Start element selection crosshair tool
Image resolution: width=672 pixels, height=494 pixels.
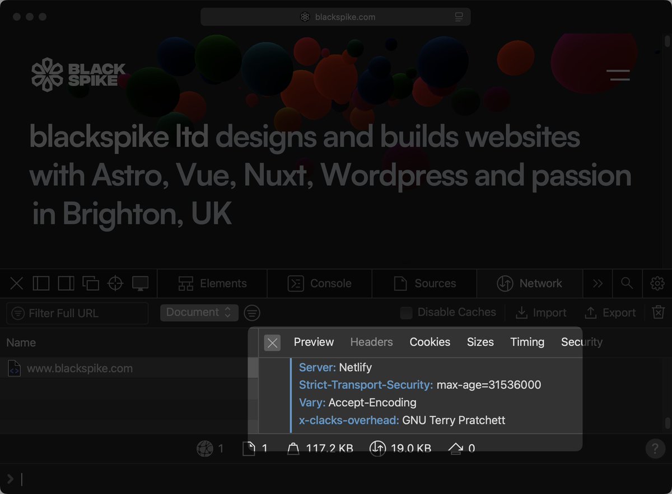coord(115,283)
